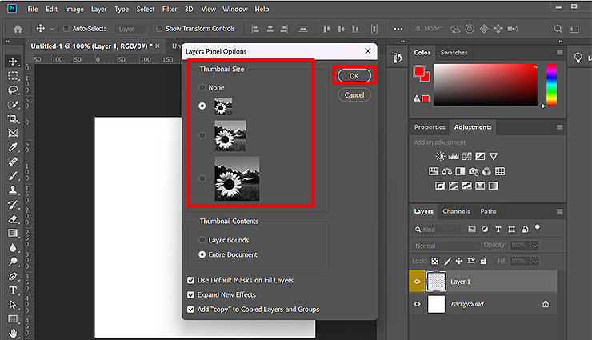Open the File menu
The width and height of the screenshot is (592, 340).
coord(33,9)
